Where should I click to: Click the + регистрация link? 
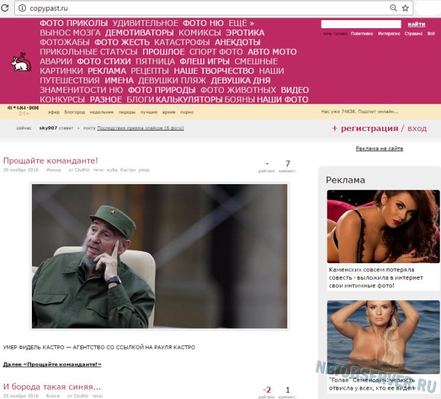[x=365, y=128]
